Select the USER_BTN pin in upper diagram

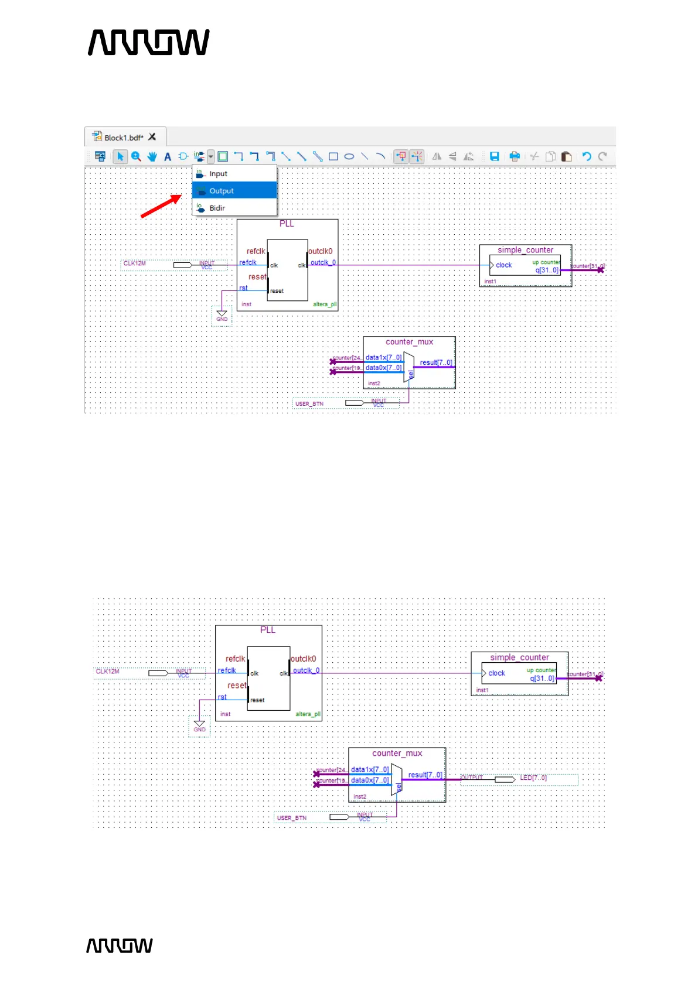click(x=346, y=403)
